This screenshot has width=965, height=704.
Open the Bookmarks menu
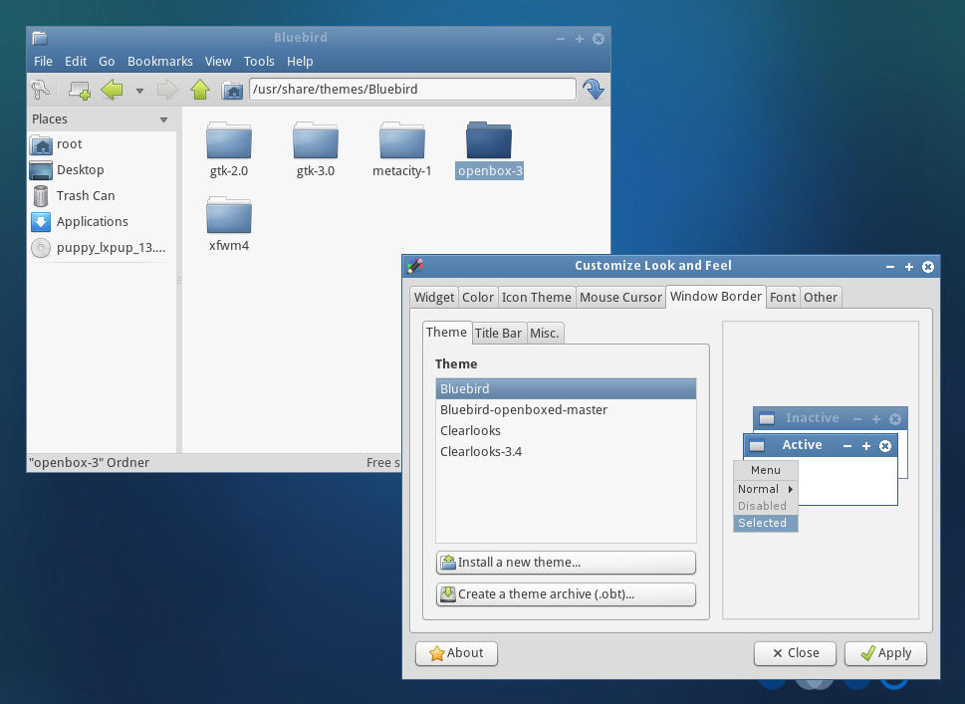[160, 62]
